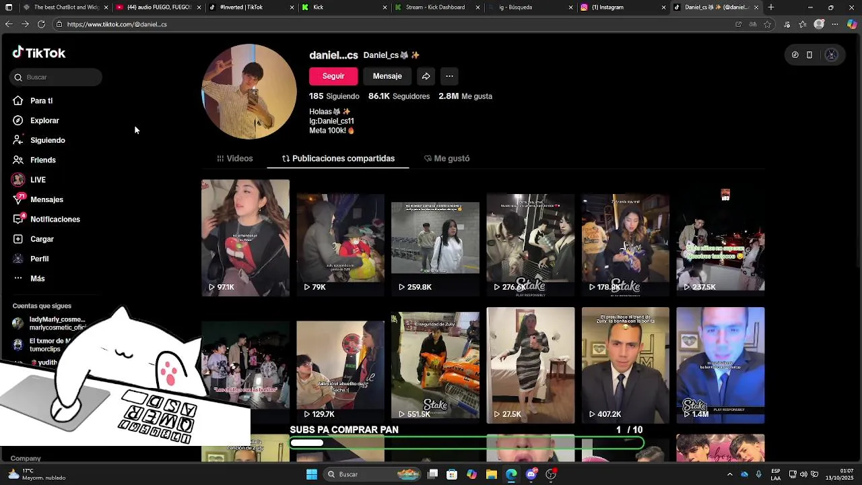Switch to 'ig - Búsqueda' tab
This screenshot has width=862, height=485.
(530, 7)
